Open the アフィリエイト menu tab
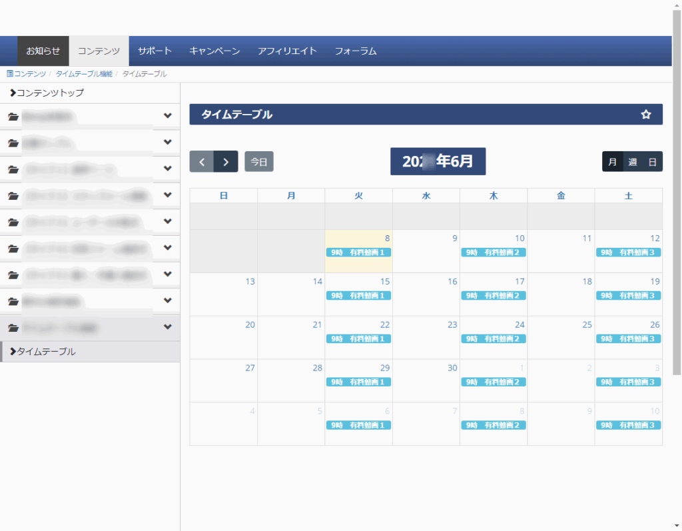This screenshot has height=531, width=682. click(x=287, y=51)
